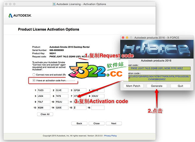The image size is (195, 142).
Task: Go Back in the activation wizard
Action: (x=79, y=124)
